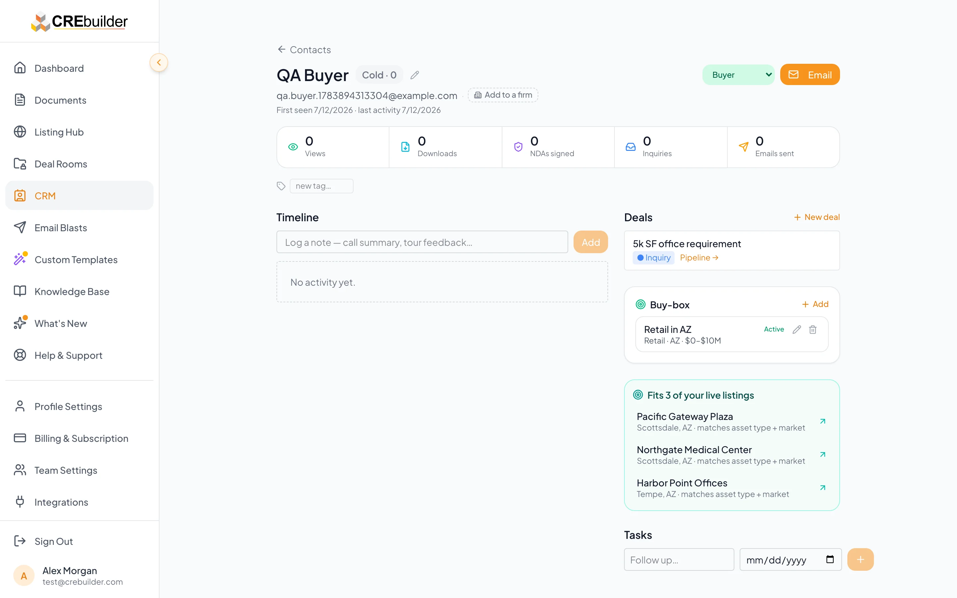Screen dimensions: 957x598
Task: Click the orange Email button
Action: click(x=810, y=75)
